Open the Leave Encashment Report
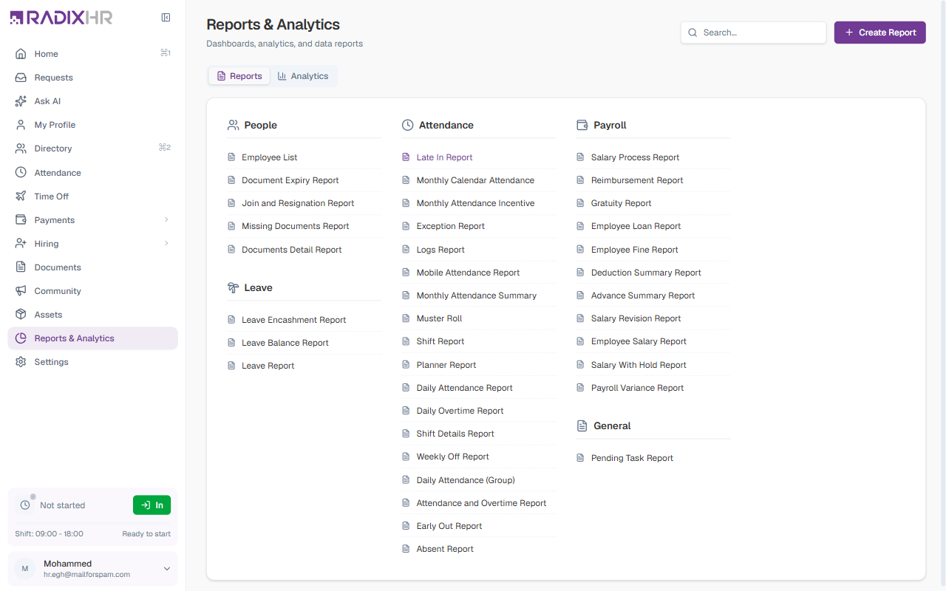 tap(293, 320)
